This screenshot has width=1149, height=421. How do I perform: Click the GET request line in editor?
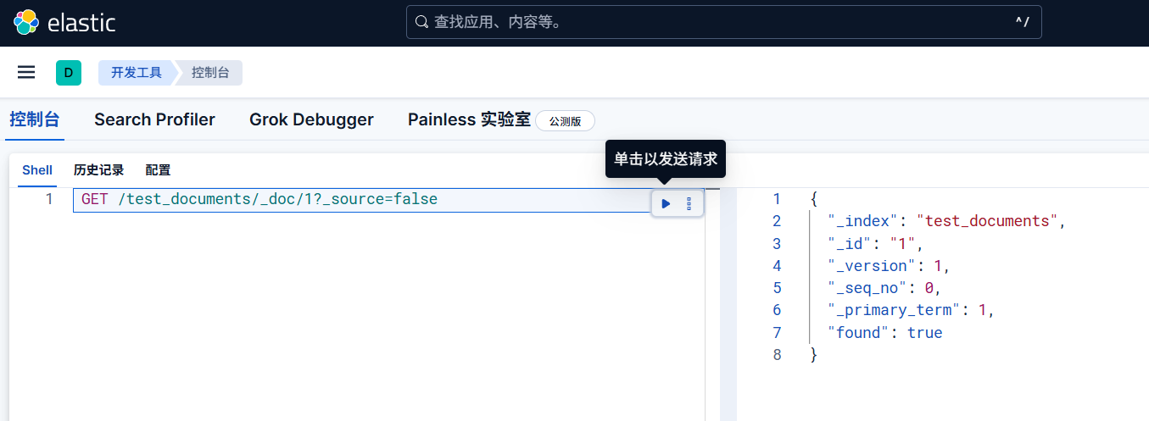point(259,200)
